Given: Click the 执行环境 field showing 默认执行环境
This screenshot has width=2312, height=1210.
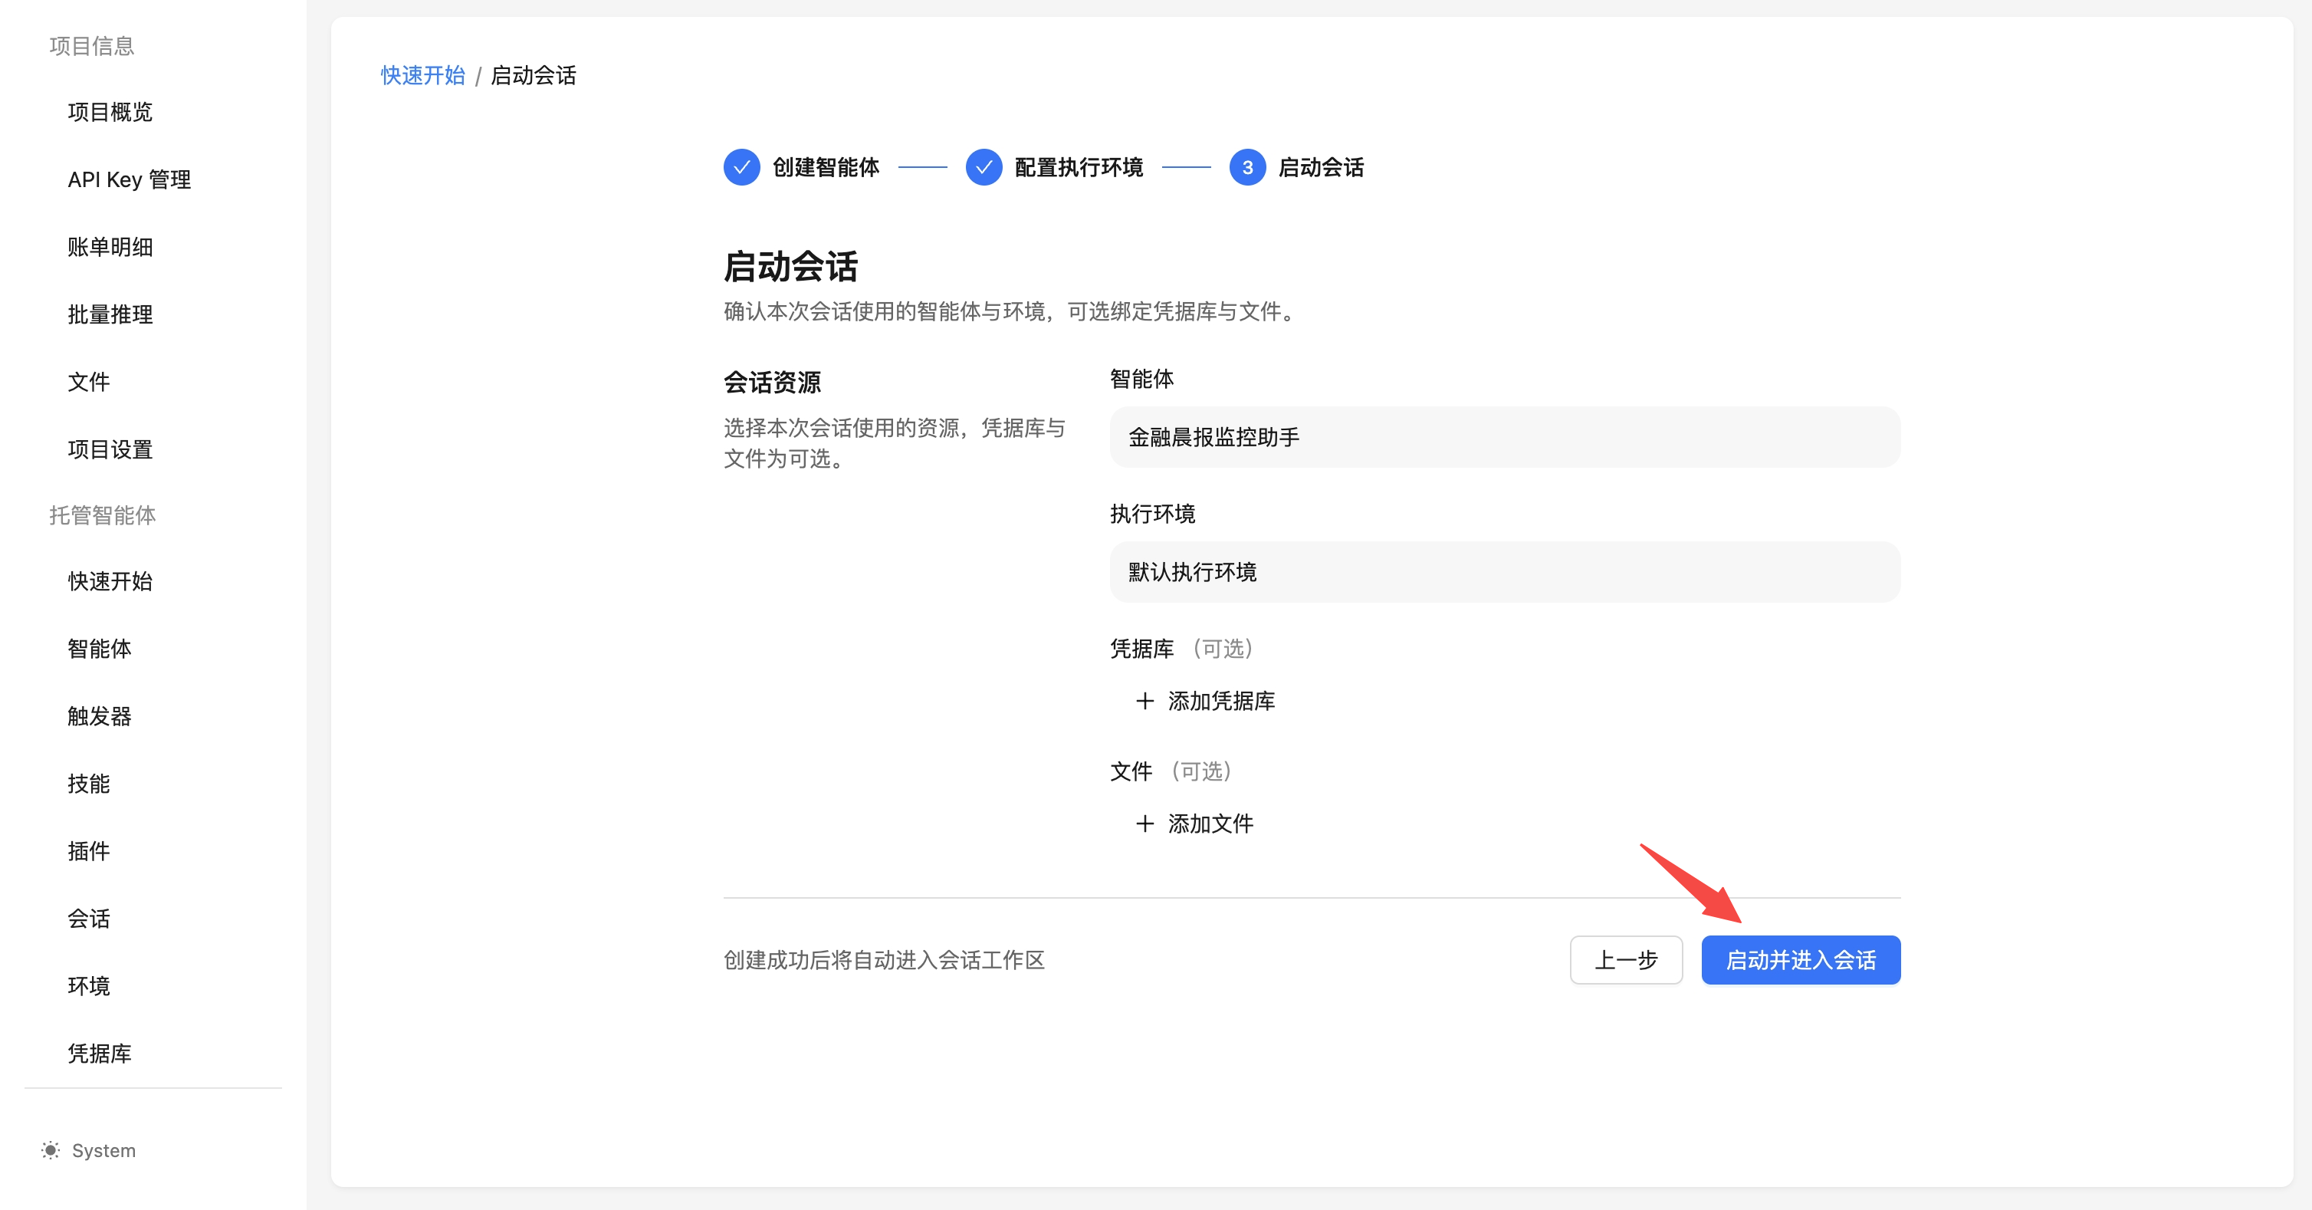Looking at the screenshot, I should pos(1504,572).
